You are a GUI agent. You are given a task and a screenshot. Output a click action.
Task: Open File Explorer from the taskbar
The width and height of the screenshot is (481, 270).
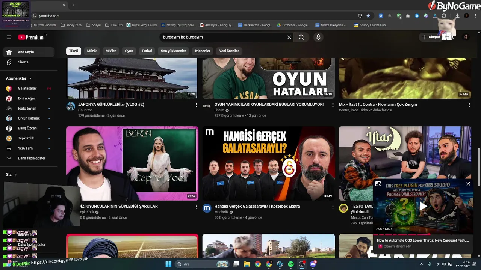point(247,264)
